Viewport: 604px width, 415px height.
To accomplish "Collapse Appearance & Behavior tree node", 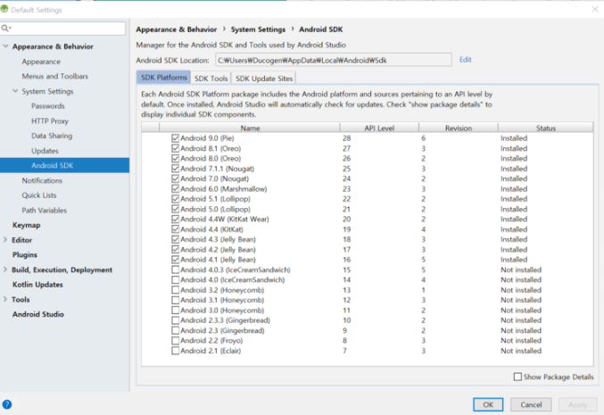I will (5, 46).
